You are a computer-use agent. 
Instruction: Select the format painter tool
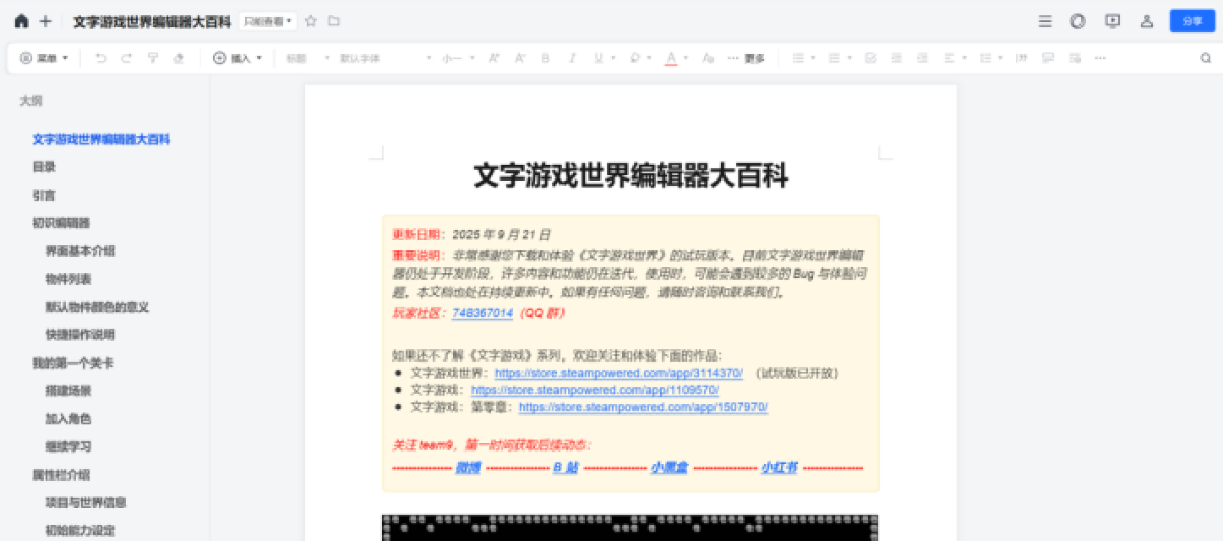(152, 58)
